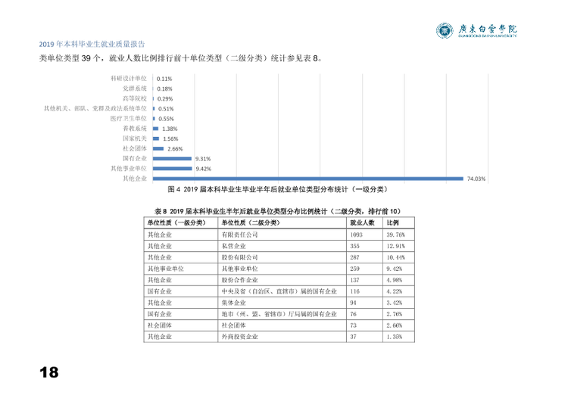
Task: Click the 广东白云学院 calligraphy title
Action: click(x=488, y=30)
